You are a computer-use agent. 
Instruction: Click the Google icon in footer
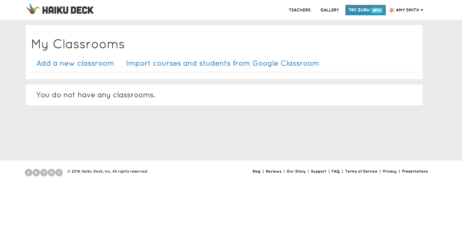pos(59,173)
